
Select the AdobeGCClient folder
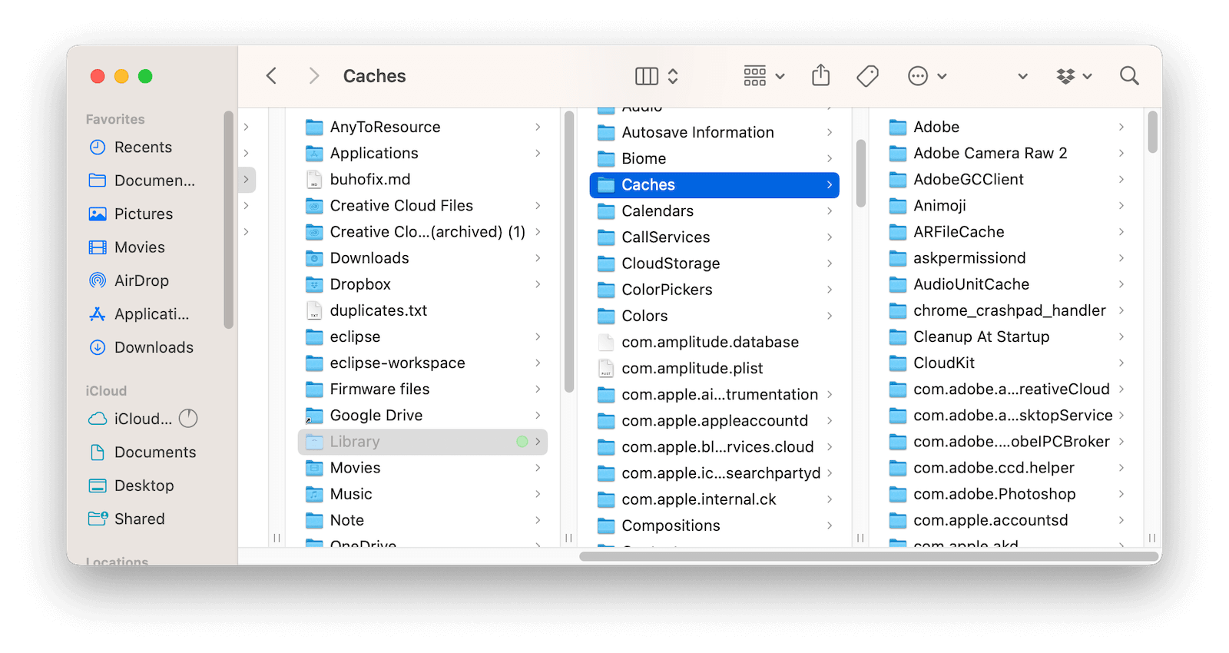(x=1006, y=179)
